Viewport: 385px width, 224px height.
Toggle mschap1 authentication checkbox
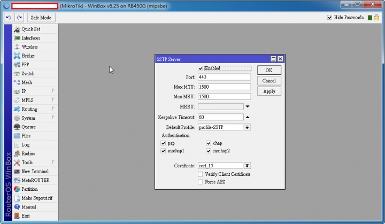163,151
